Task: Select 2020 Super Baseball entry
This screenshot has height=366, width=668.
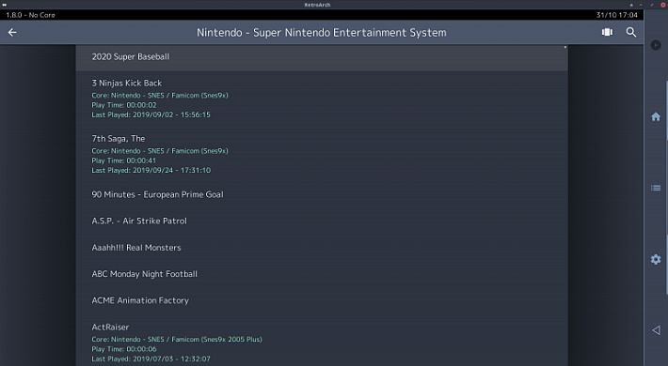Action: [322, 58]
